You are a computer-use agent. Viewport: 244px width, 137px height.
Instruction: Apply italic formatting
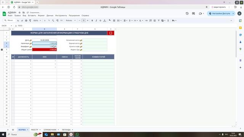96,21
